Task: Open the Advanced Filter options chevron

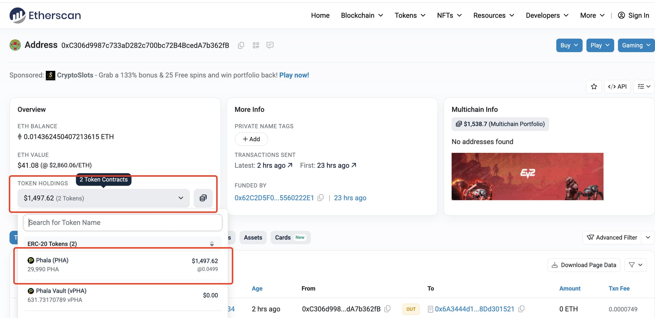Action: [x=648, y=237]
